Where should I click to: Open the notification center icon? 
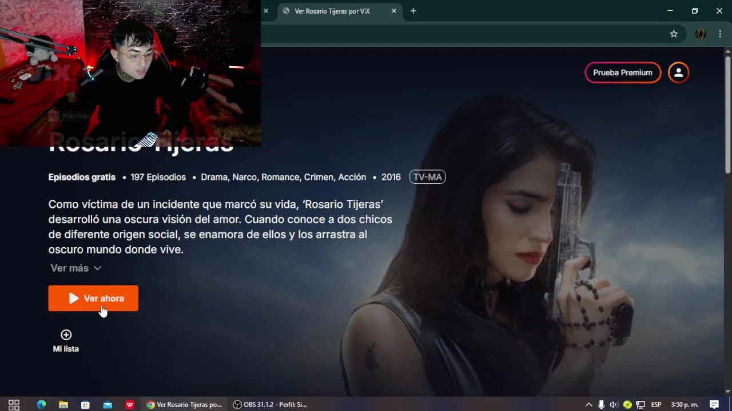click(714, 405)
